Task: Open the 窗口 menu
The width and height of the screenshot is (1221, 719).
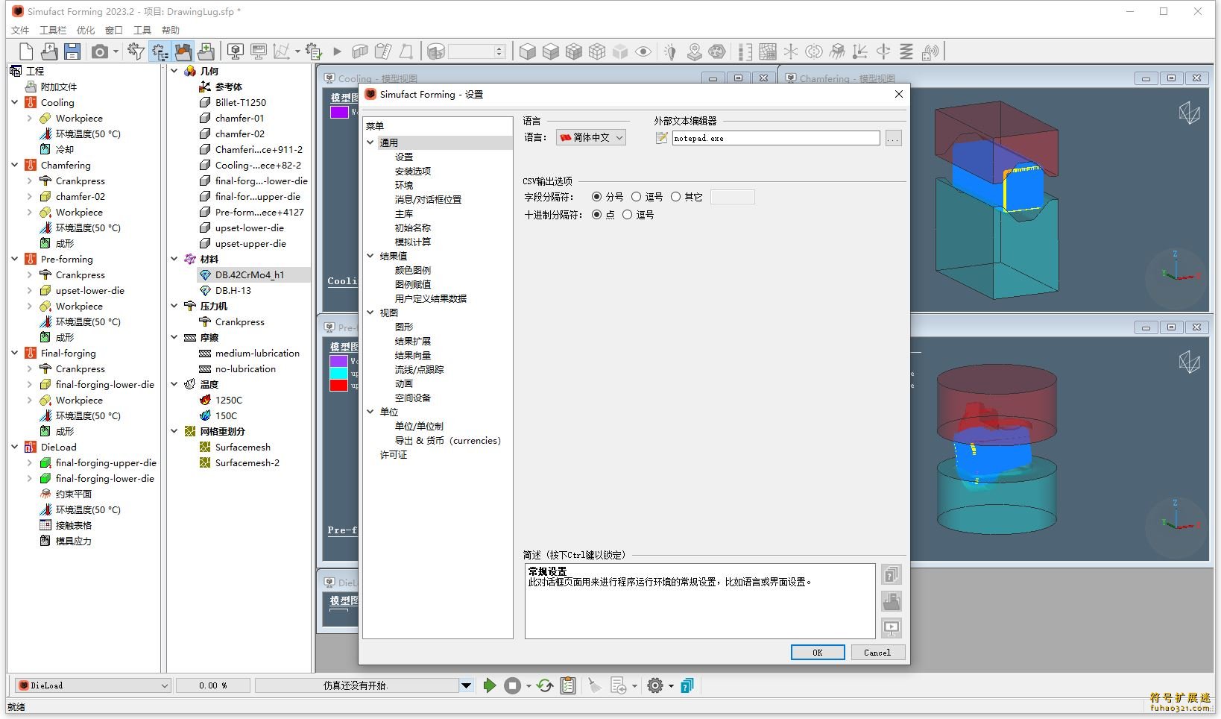Action: pos(114,30)
